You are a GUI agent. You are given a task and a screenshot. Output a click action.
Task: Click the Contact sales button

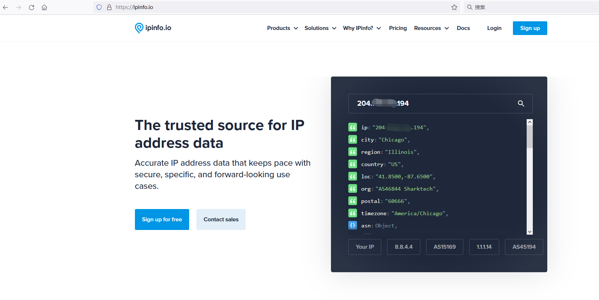point(221,219)
